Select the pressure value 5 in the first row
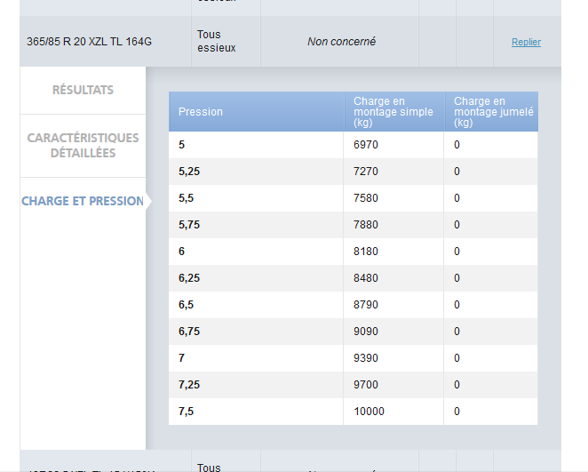 [x=182, y=145]
